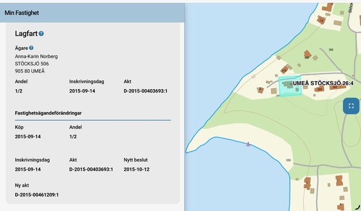
Task: Click the help icon next to Lagfart
Action: [41, 34]
